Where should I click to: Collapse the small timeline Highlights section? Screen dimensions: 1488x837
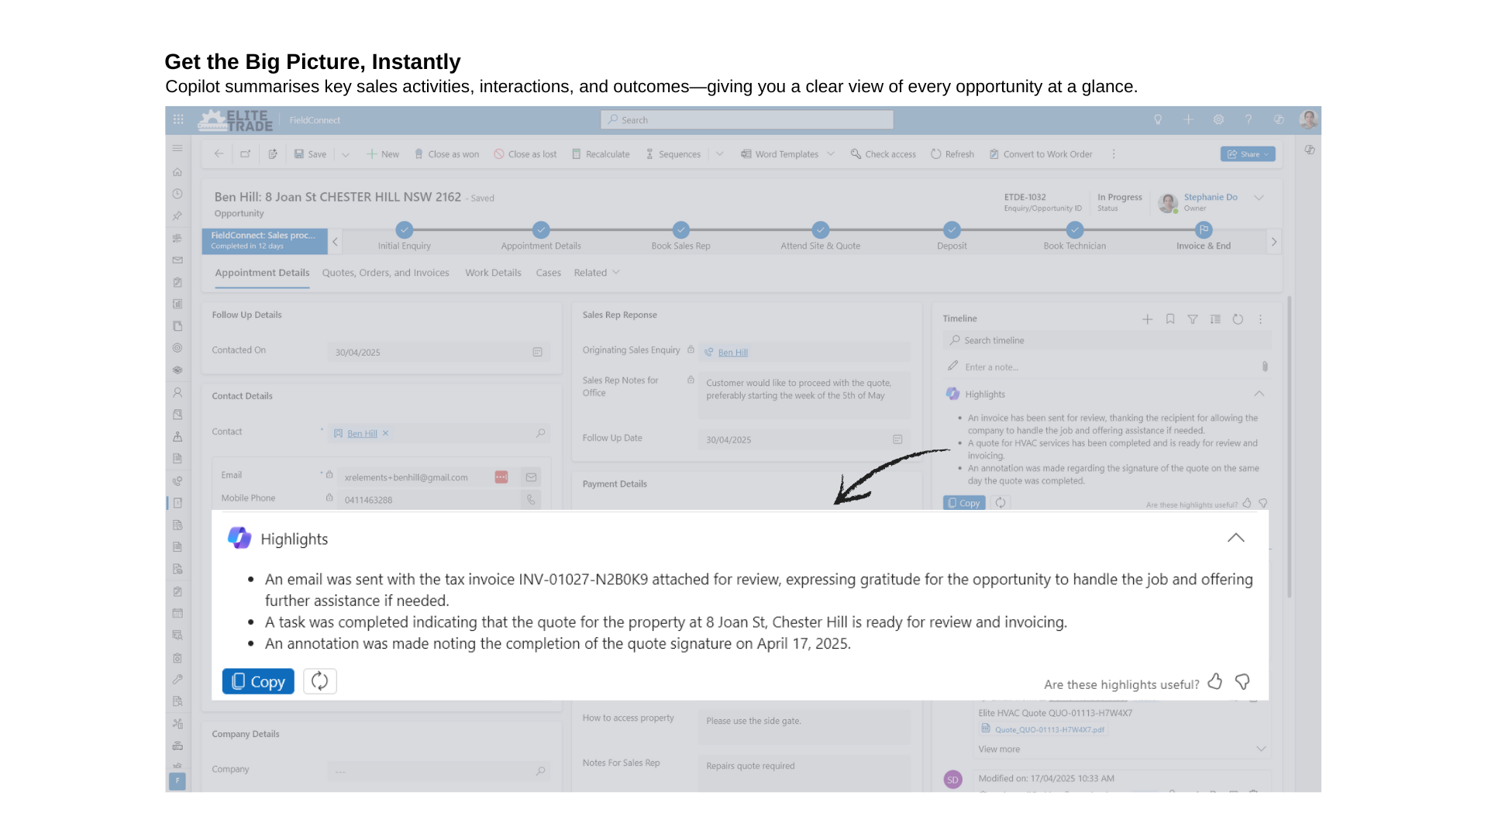[1259, 394]
